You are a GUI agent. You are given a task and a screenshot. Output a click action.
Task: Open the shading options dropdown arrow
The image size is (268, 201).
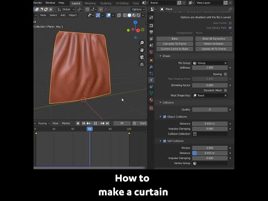[x=143, y=15]
